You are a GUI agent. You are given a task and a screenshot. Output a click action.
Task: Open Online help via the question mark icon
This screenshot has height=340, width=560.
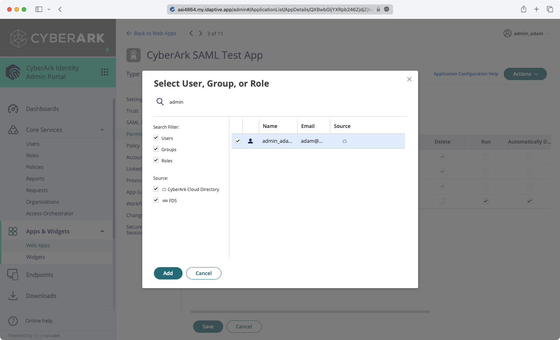point(13,321)
